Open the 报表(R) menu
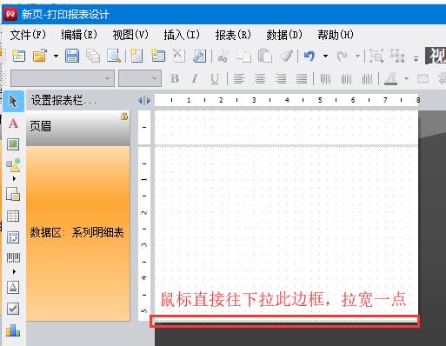 coord(233,35)
